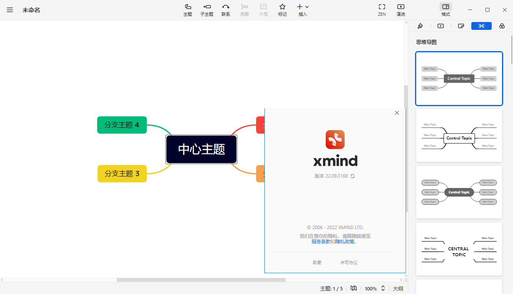The image size is (513, 294).
Task: Toggle the 格式 format panel
Action: tap(445, 10)
